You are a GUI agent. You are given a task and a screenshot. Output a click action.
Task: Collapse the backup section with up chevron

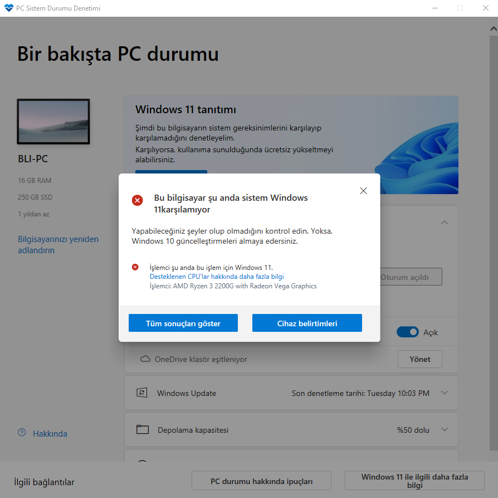(445, 223)
